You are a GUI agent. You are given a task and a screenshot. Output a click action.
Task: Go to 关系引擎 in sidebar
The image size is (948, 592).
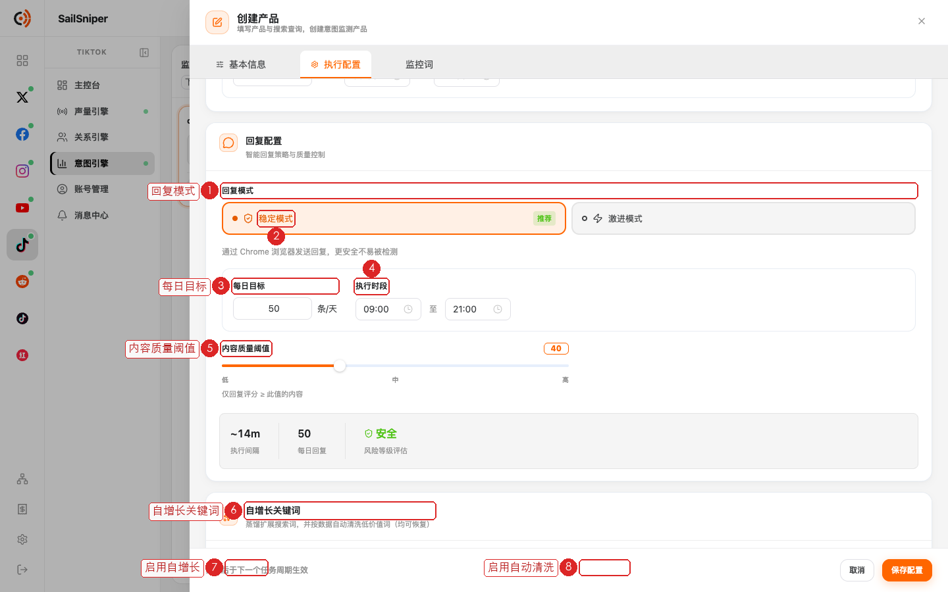point(103,137)
